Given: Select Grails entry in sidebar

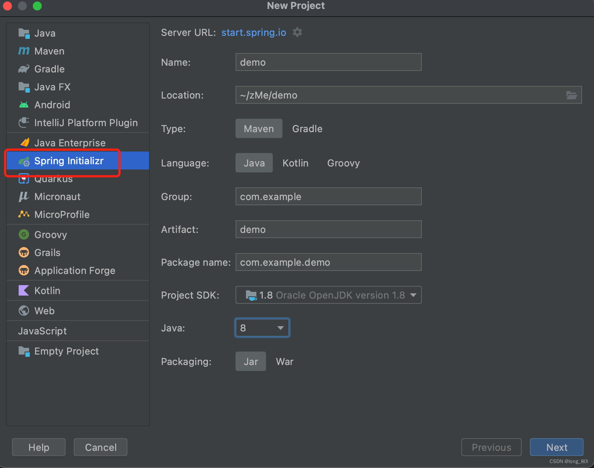Looking at the screenshot, I should (78, 252).
